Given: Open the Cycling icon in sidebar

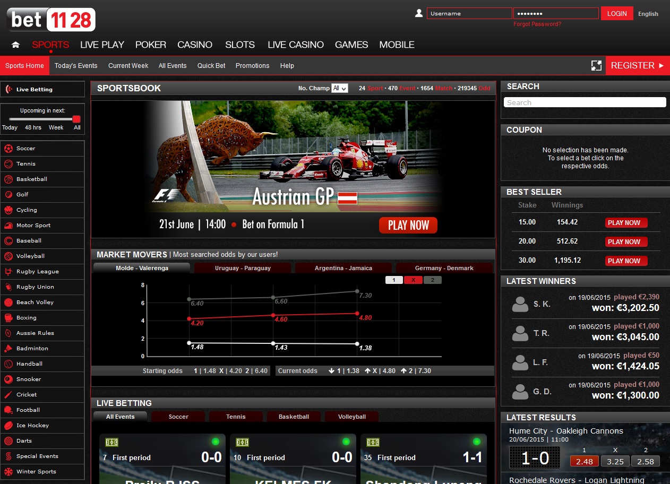Looking at the screenshot, I should tap(8, 210).
